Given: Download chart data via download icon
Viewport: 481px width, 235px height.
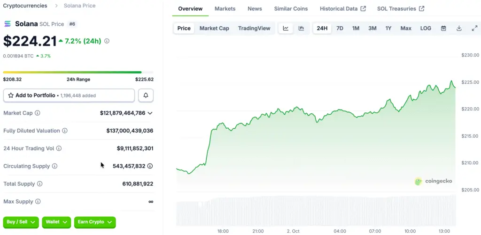Looking at the screenshot, I should click(x=459, y=28).
